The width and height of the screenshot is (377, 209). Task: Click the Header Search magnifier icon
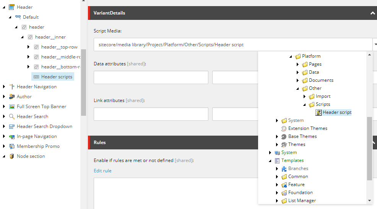click(x=11, y=117)
